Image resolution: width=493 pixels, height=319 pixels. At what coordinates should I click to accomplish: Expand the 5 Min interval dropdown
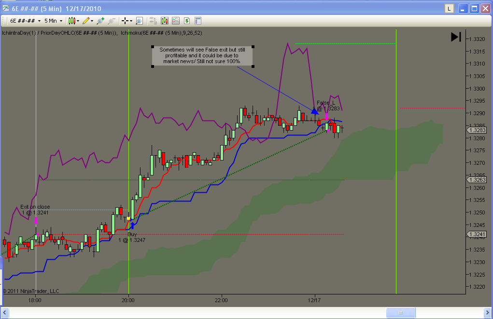point(53,21)
